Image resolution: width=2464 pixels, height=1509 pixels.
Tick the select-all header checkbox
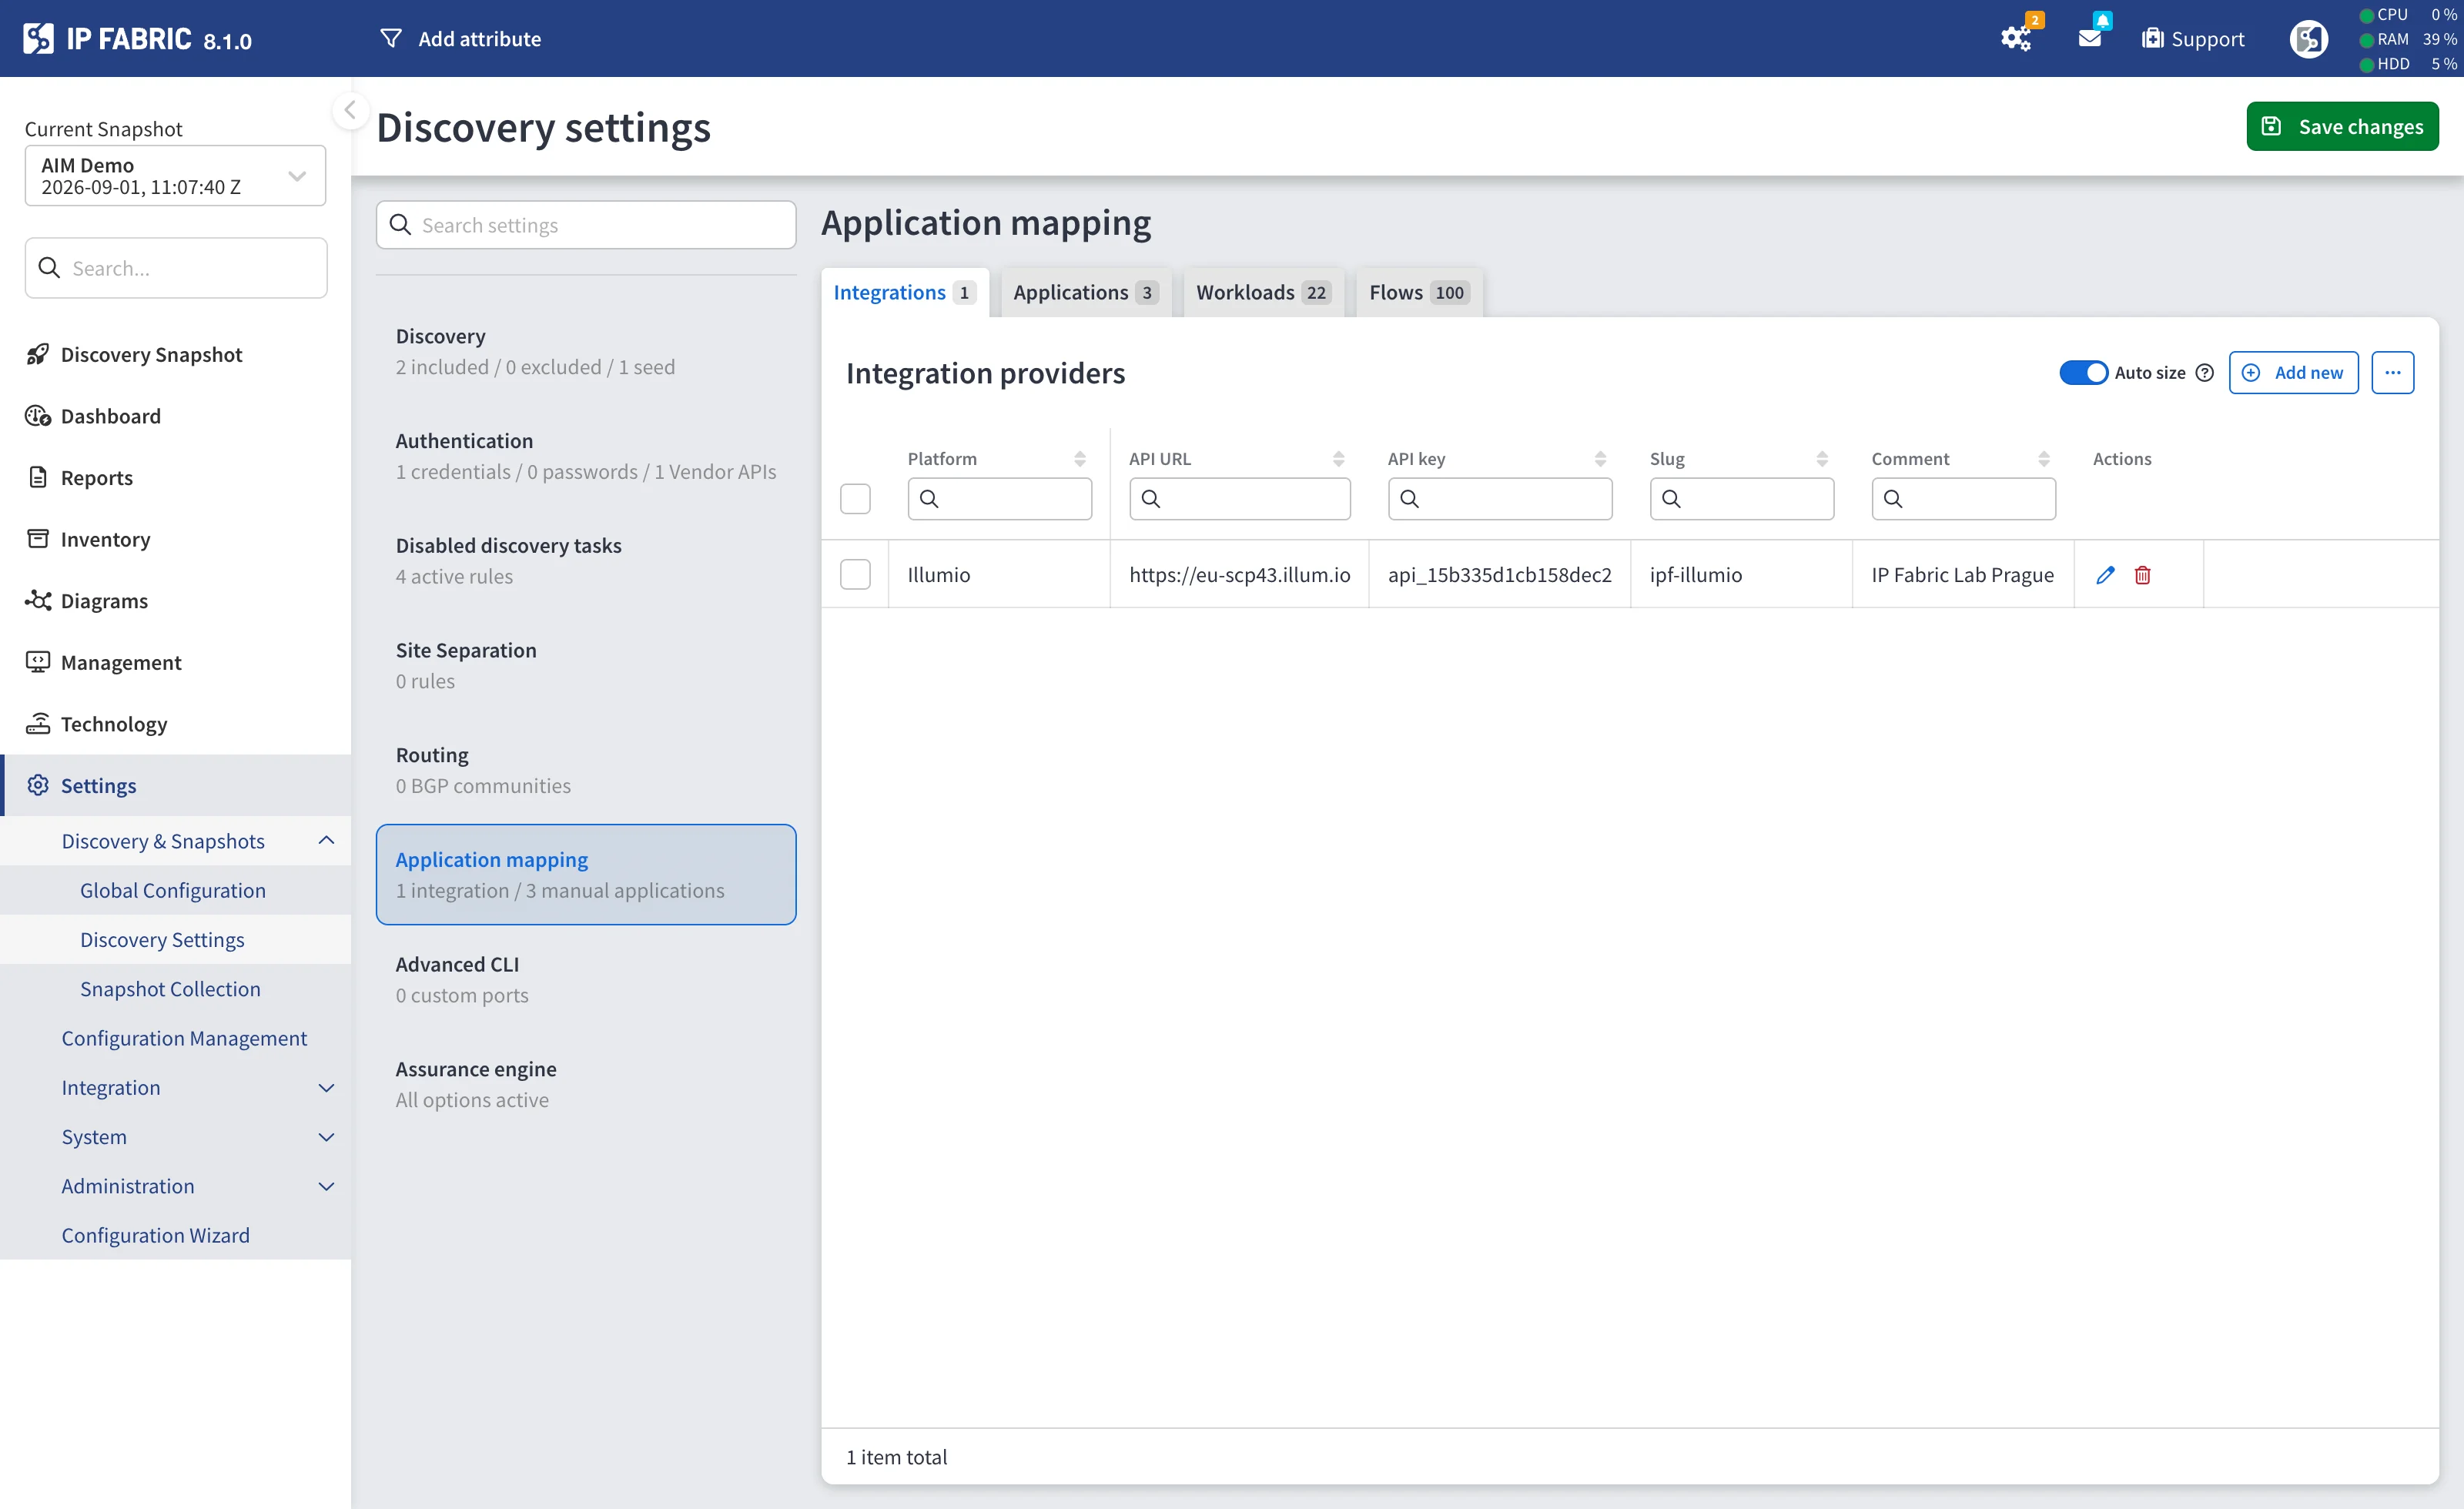pos(855,498)
